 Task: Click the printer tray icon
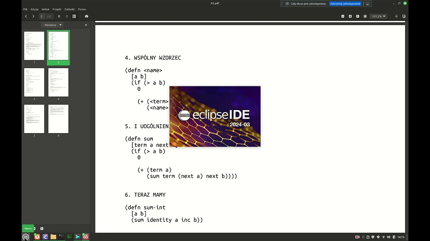tap(378, 237)
